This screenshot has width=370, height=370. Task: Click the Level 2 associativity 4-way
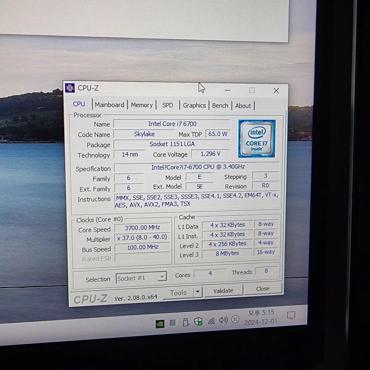(x=266, y=243)
